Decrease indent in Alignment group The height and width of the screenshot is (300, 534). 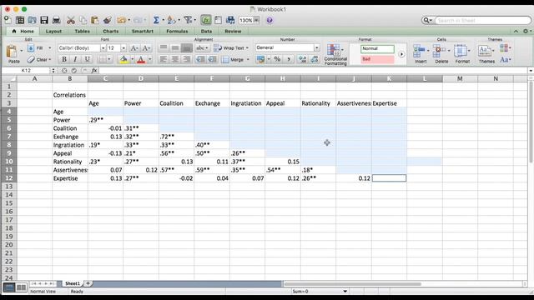coord(200,59)
